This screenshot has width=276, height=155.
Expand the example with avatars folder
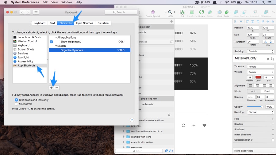[124, 142]
